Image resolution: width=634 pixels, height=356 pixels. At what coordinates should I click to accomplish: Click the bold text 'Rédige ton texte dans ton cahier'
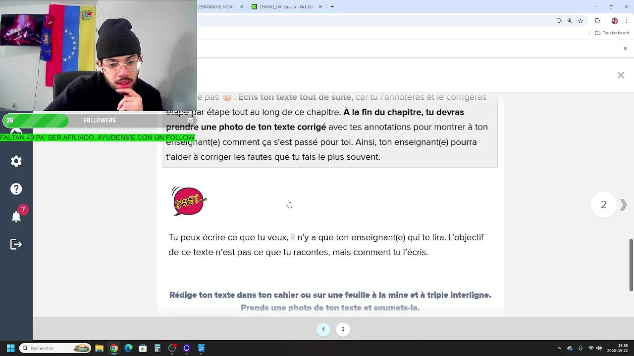[234, 295]
